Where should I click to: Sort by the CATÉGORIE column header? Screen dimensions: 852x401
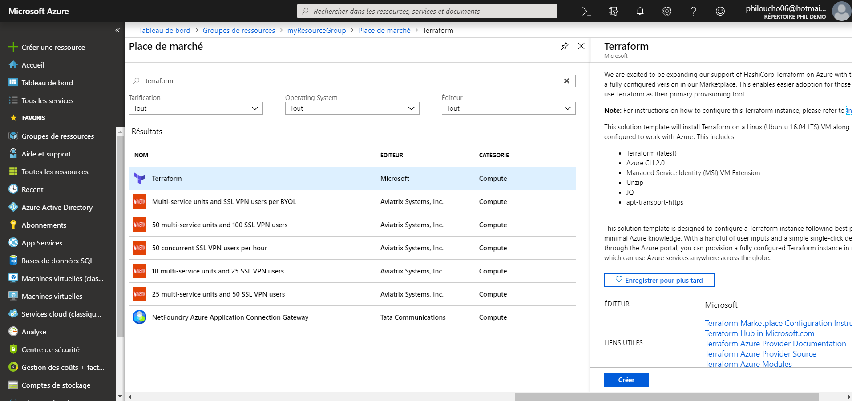[494, 155]
